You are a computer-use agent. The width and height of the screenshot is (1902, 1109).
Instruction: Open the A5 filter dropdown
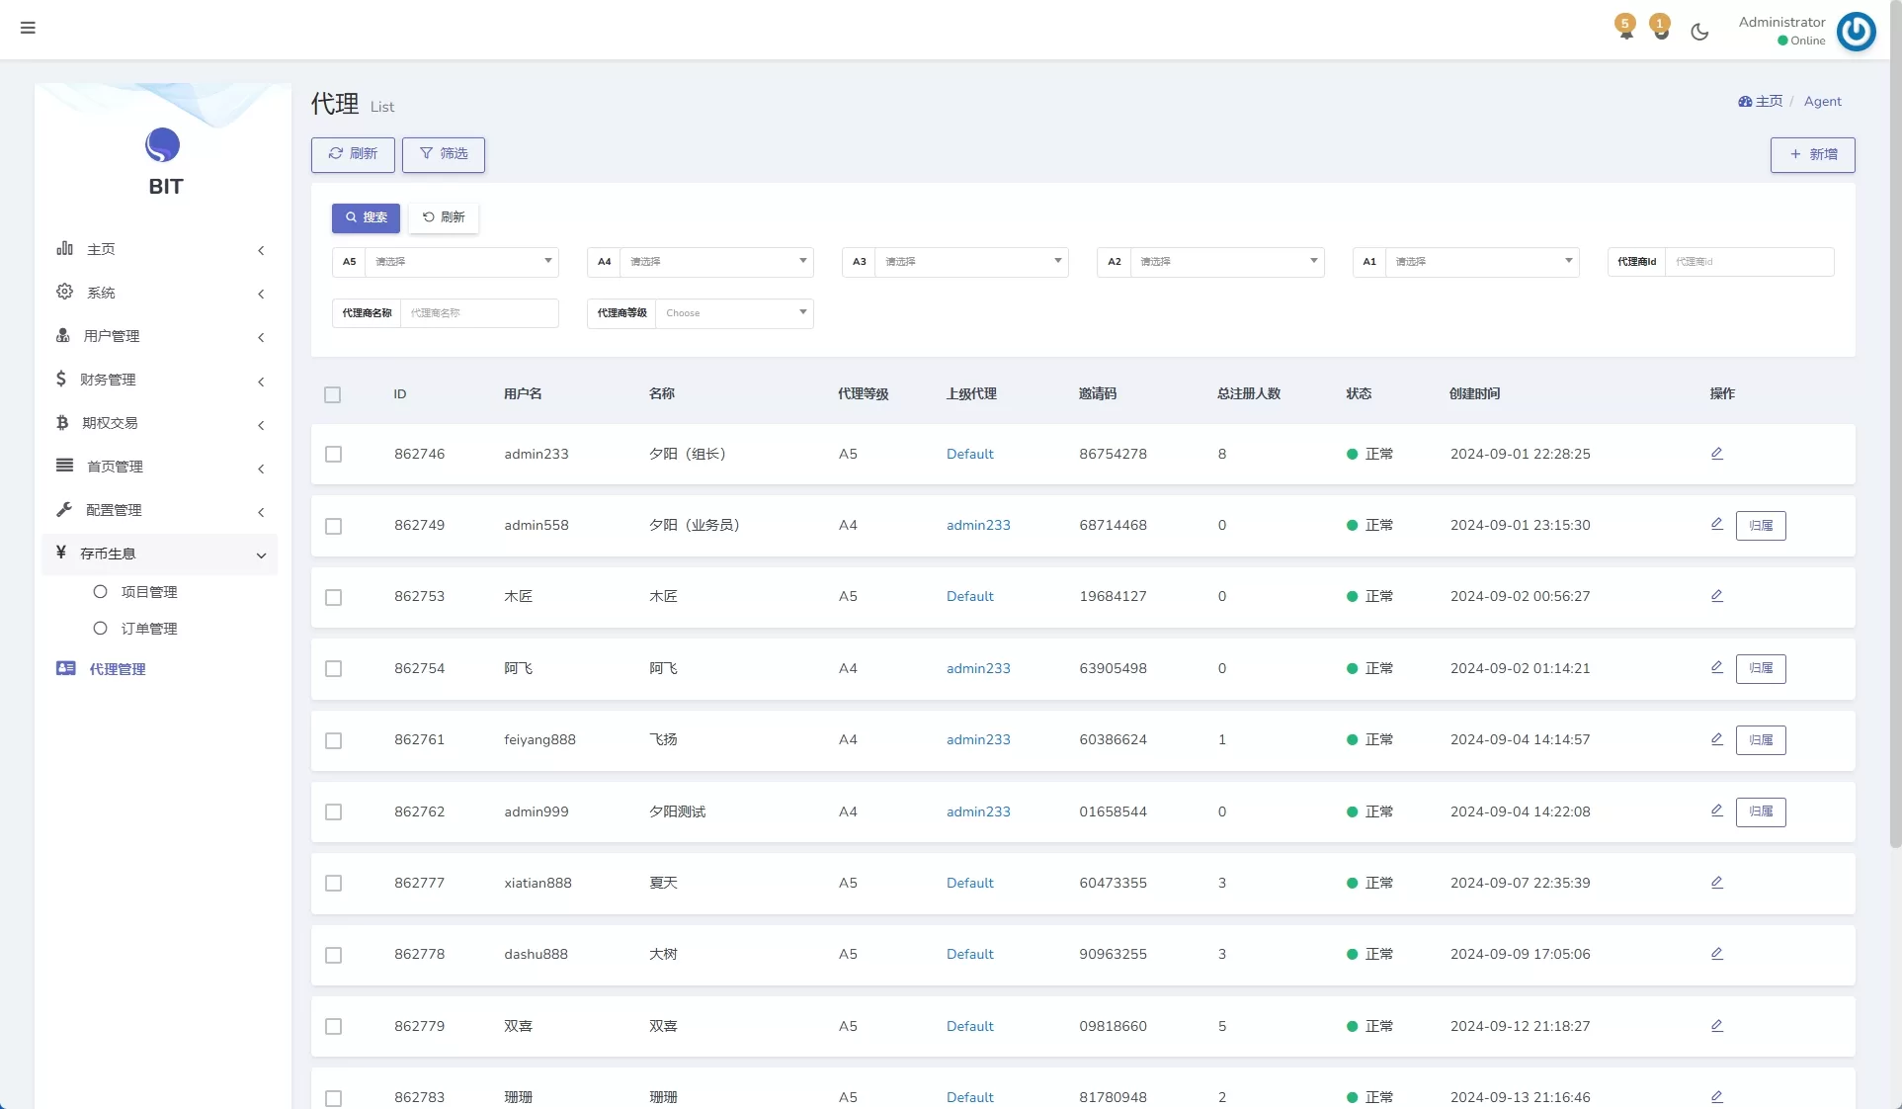point(461,262)
